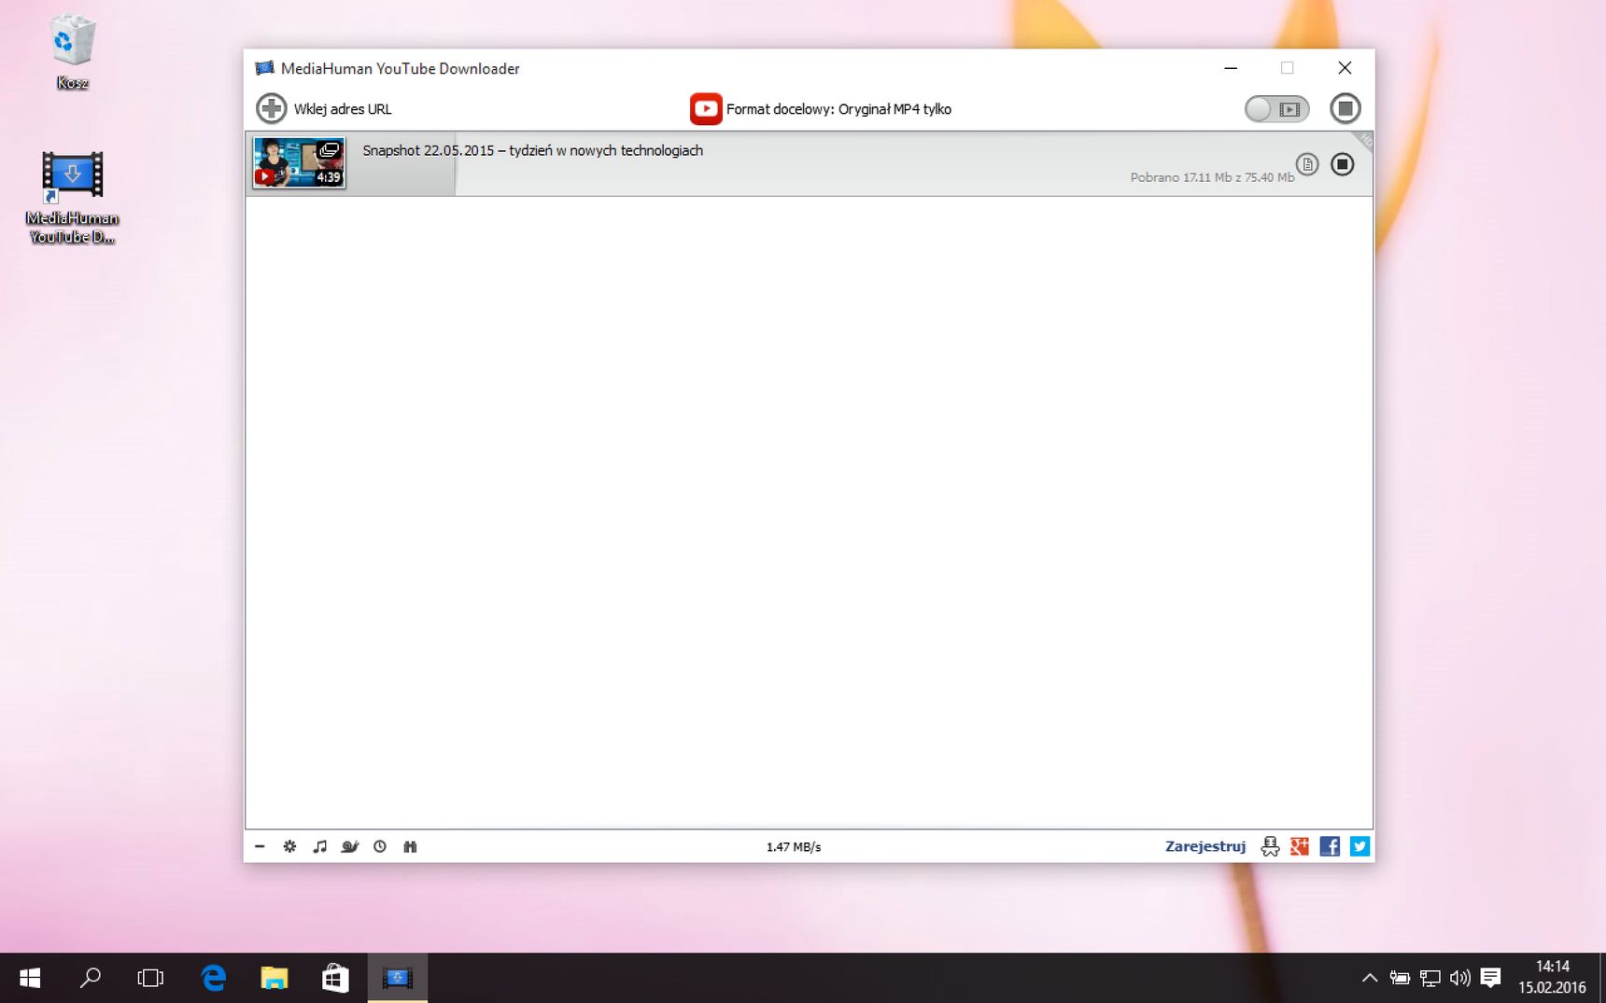Stop the Snapshot 22.05.2015 download
This screenshot has height=1003, width=1606.
pos(1342,164)
